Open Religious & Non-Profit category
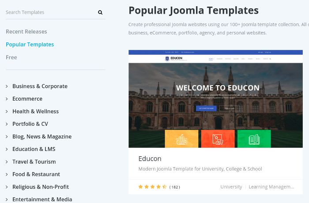This screenshot has height=203, width=309. click(x=41, y=187)
